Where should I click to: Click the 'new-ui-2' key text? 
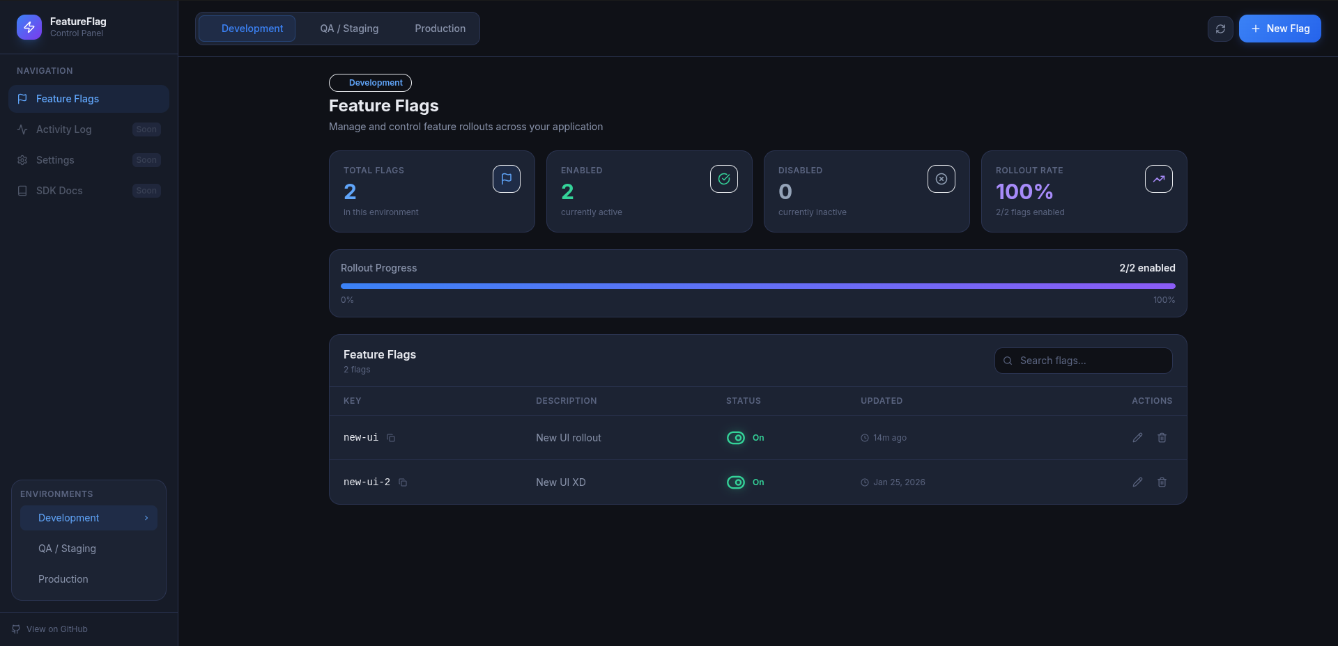[x=367, y=482]
